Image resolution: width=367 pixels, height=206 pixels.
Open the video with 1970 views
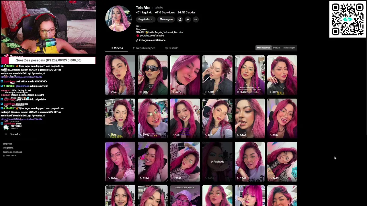pyautogui.click(x=217, y=118)
